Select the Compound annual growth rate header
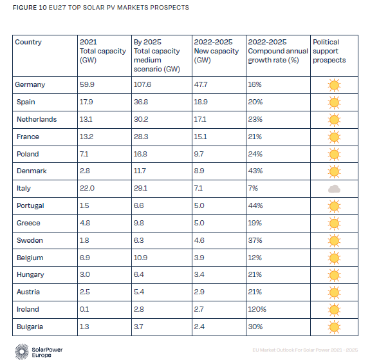This screenshot has width=370, height=360. pos(278,56)
